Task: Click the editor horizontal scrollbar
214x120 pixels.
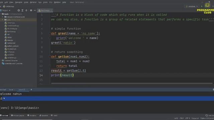Action: point(132,83)
